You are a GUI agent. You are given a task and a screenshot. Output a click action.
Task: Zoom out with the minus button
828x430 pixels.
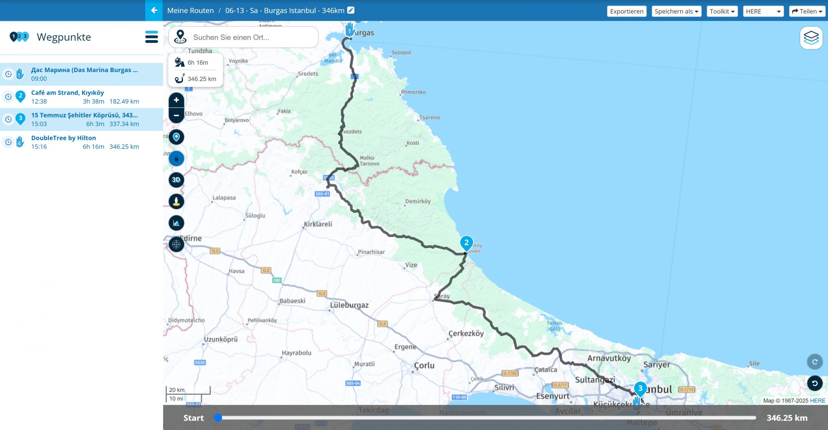(176, 115)
